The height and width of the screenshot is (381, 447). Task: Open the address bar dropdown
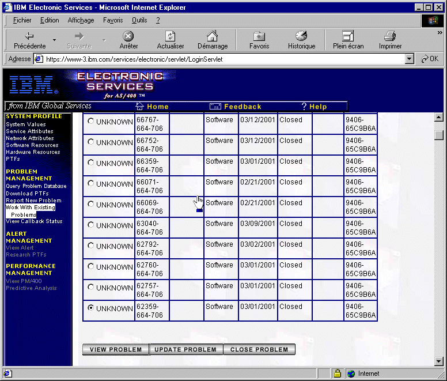pos(410,59)
